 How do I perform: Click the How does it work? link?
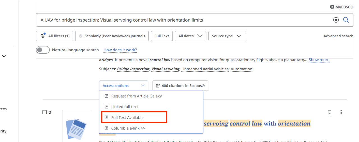tap(120, 50)
